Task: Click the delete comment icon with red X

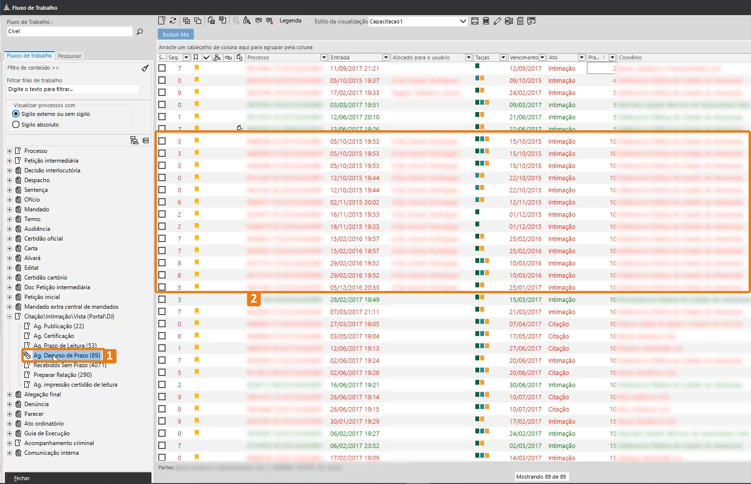Action: (269, 20)
